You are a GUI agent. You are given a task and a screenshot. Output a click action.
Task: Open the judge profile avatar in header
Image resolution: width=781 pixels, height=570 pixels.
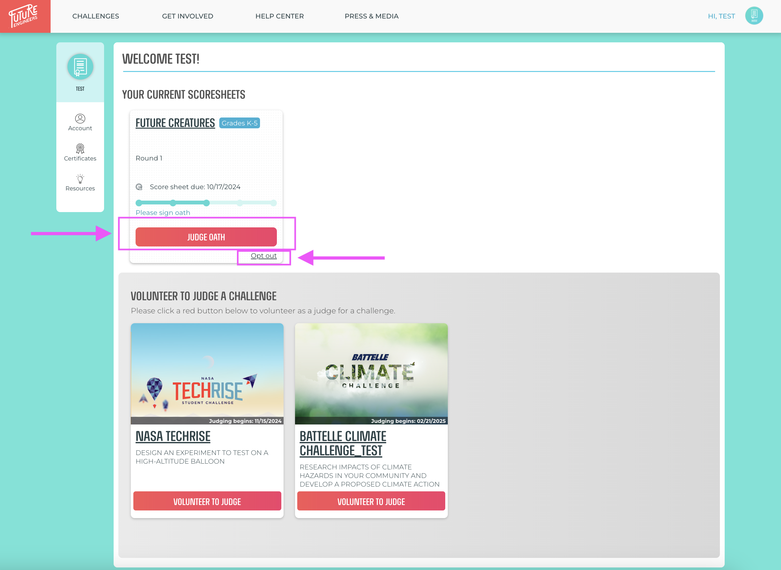pyautogui.click(x=754, y=16)
